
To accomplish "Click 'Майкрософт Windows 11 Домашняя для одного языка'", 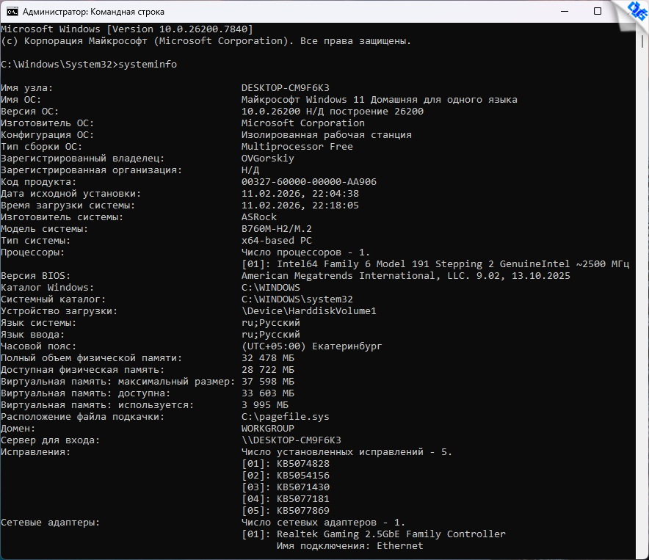I will [x=379, y=99].
